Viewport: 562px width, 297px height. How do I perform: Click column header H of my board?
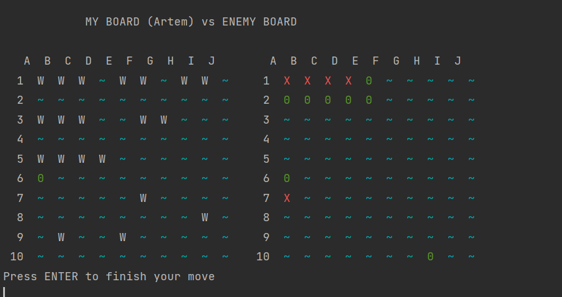170,61
